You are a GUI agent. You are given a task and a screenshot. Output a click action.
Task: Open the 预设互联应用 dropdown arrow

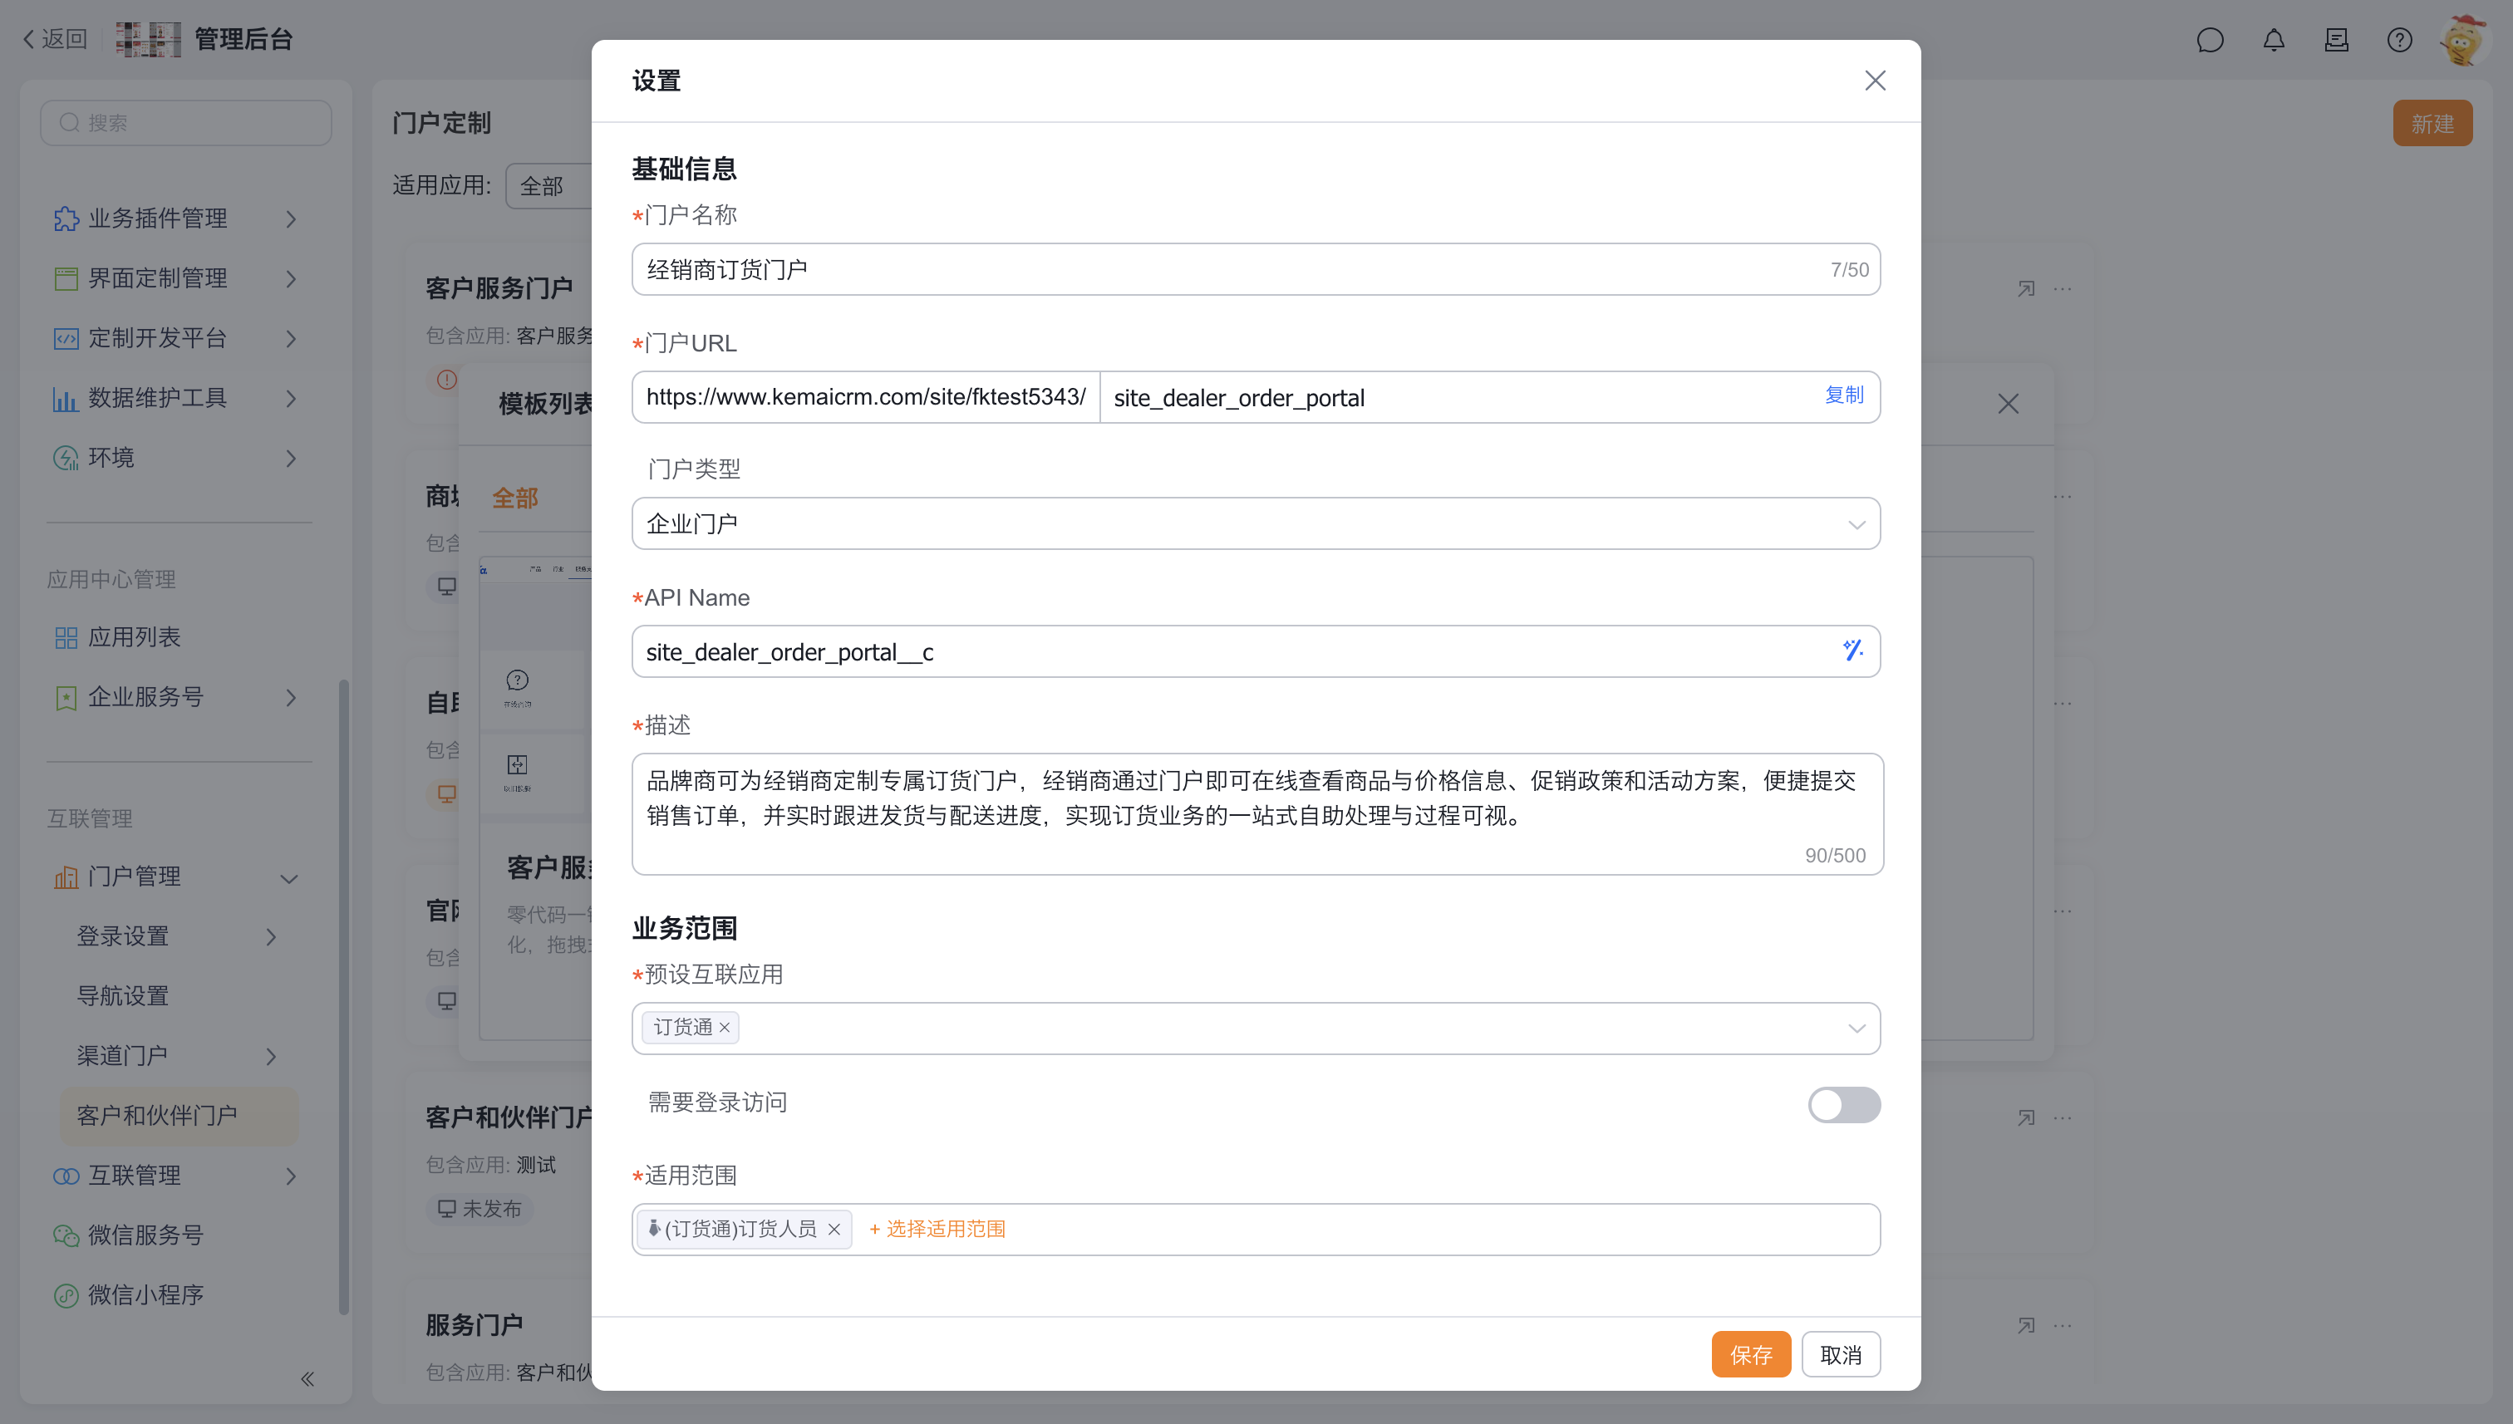(x=1856, y=1028)
